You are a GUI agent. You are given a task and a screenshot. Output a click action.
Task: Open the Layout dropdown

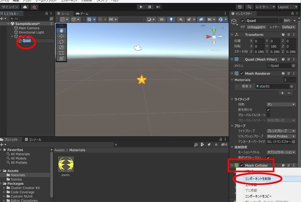pos(288,7)
